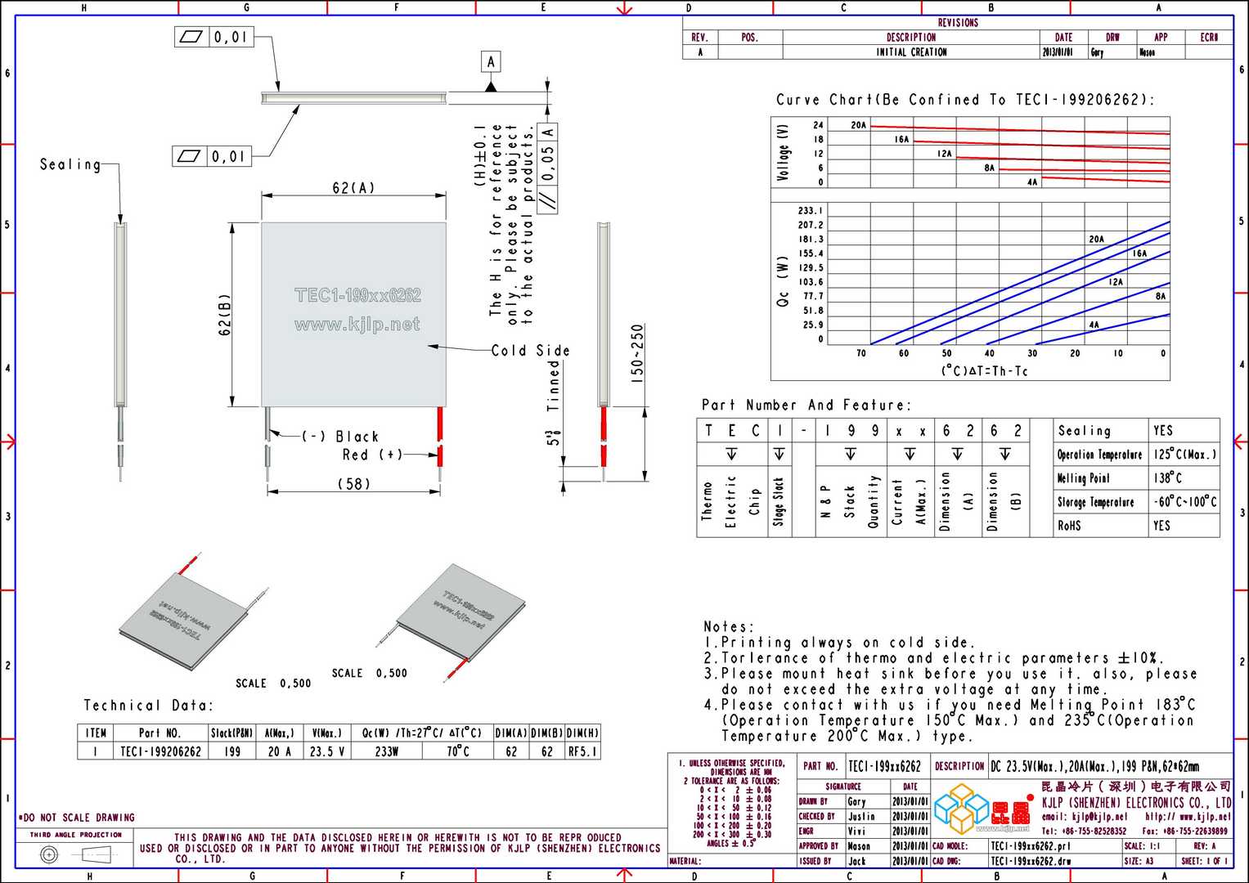Click the Melting Point label

(x=1083, y=478)
